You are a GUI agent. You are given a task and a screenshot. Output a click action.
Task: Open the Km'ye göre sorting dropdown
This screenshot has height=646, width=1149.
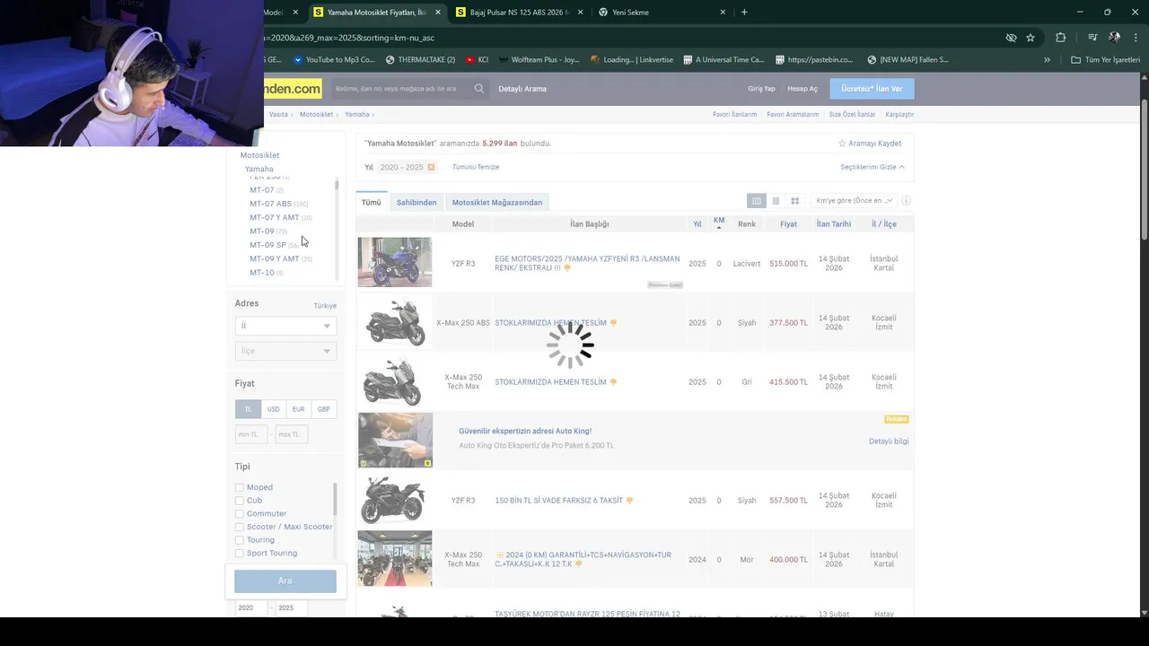(x=853, y=201)
